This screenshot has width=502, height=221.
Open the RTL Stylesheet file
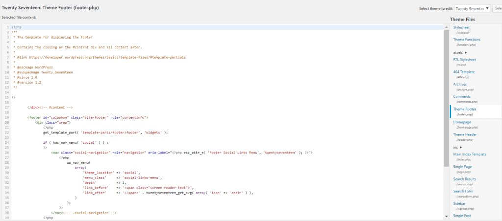pos(464,60)
